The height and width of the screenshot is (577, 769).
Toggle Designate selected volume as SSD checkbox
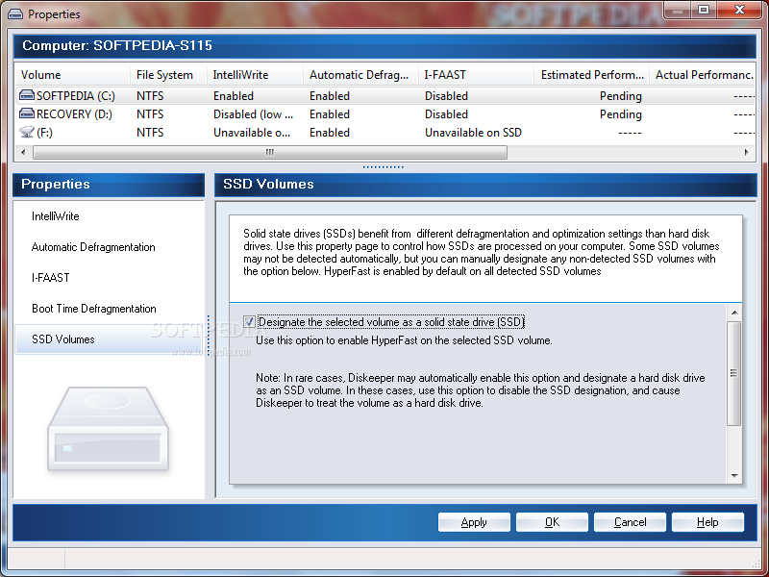tap(249, 322)
